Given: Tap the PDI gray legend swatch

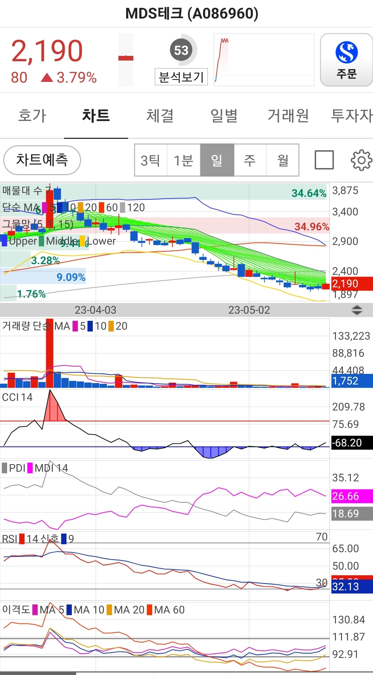Looking at the screenshot, I should pos(4,468).
